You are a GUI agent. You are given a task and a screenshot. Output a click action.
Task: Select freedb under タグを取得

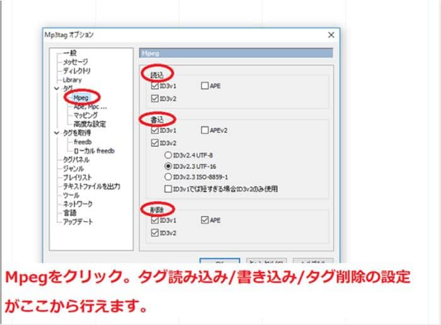pyautogui.click(x=83, y=142)
